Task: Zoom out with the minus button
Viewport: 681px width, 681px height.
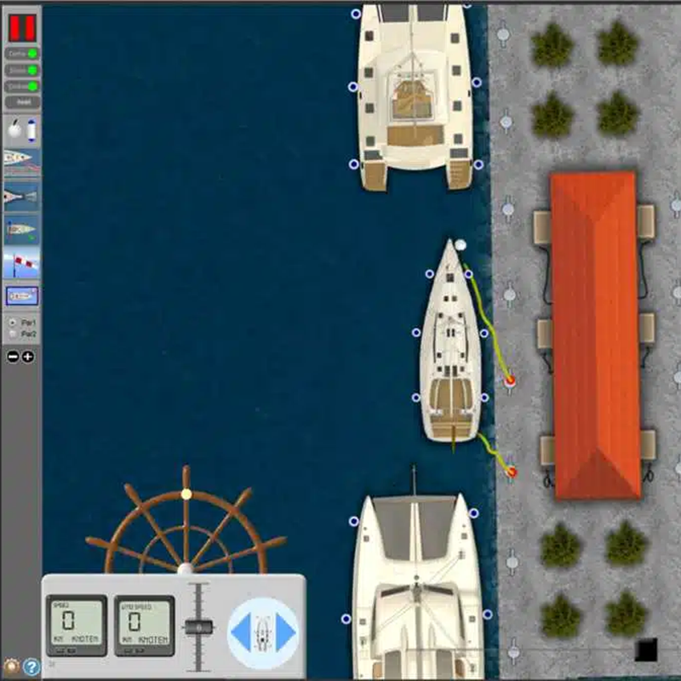Action: click(13, 357)
